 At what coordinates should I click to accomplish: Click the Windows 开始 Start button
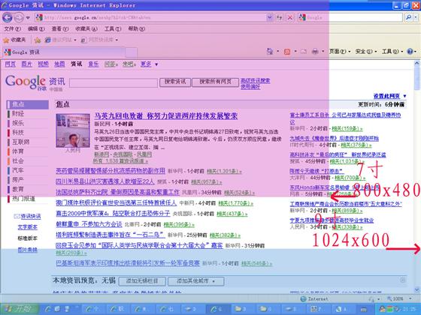(x=20, y=309)
